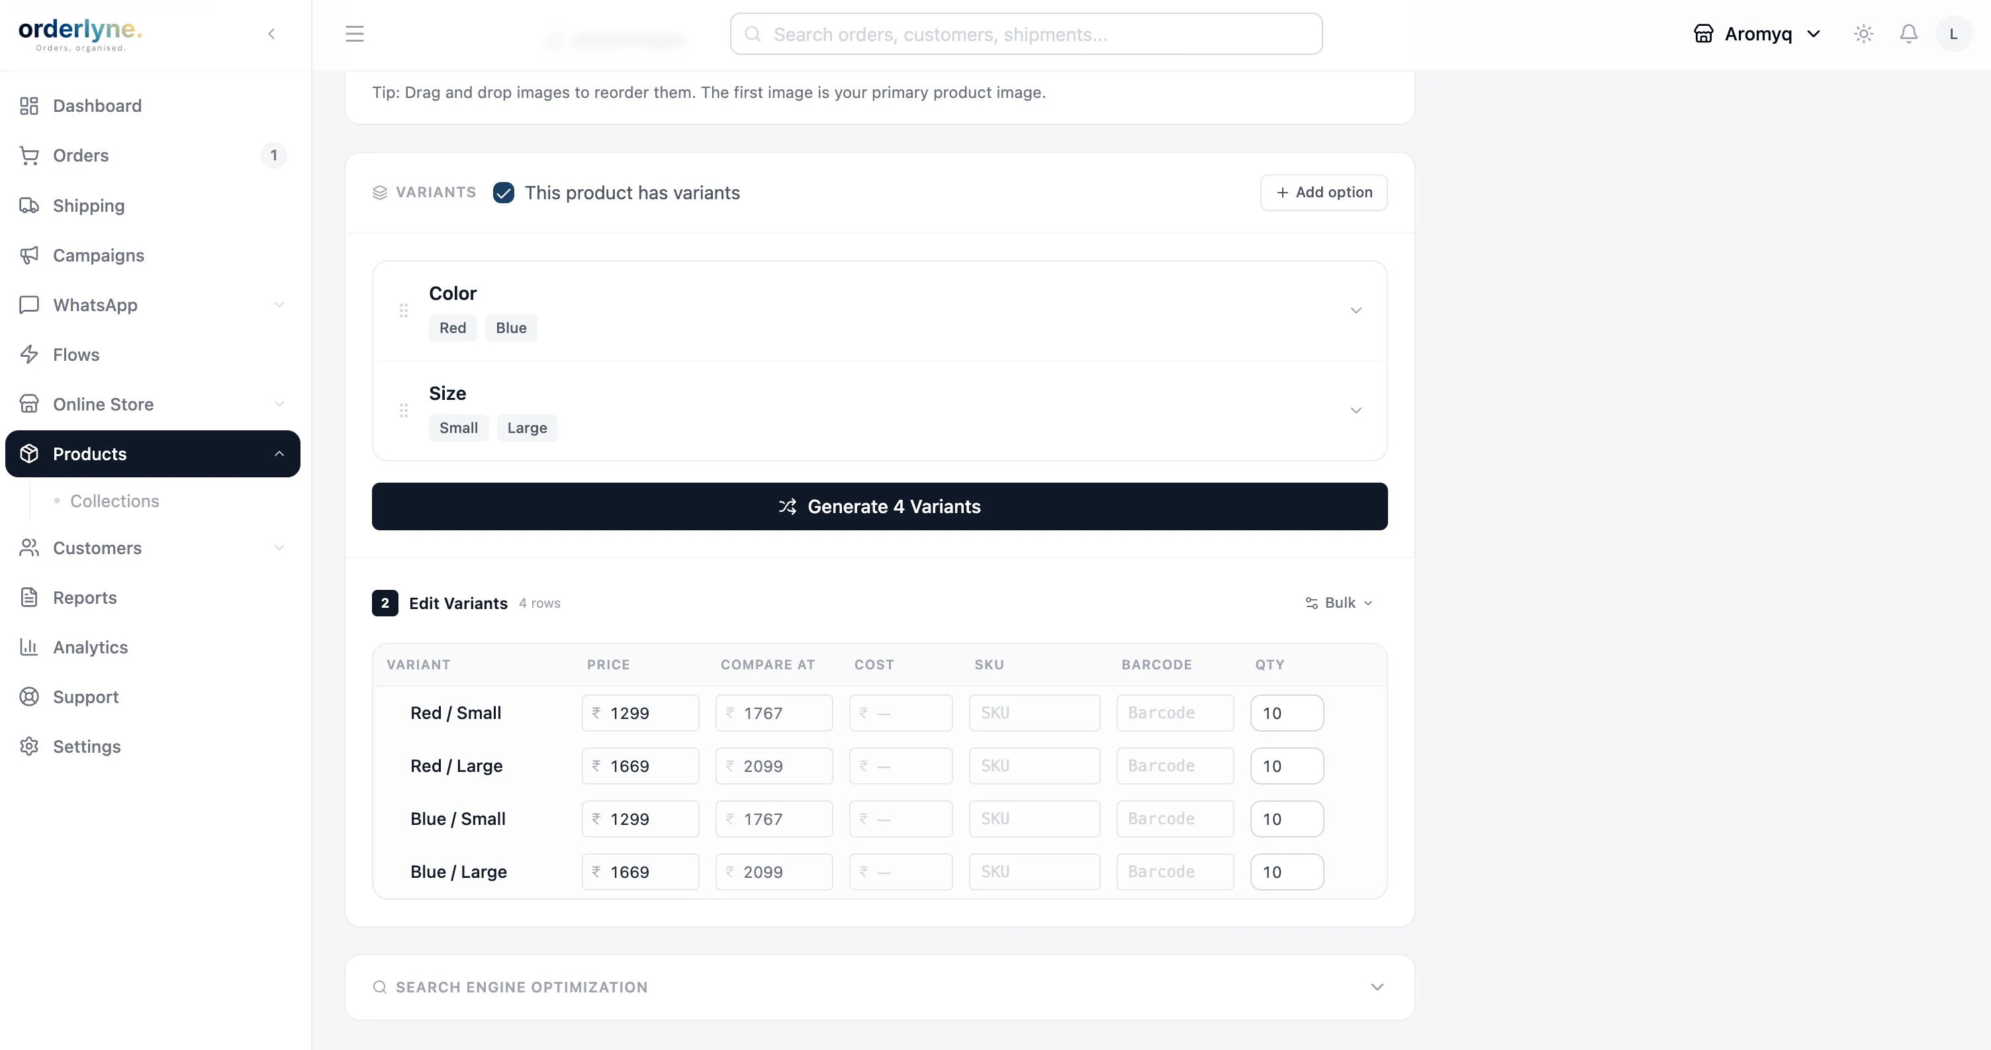Click the Online Store shop icon
Viewport: 1991px width, 1050px height.
[29, 404]
